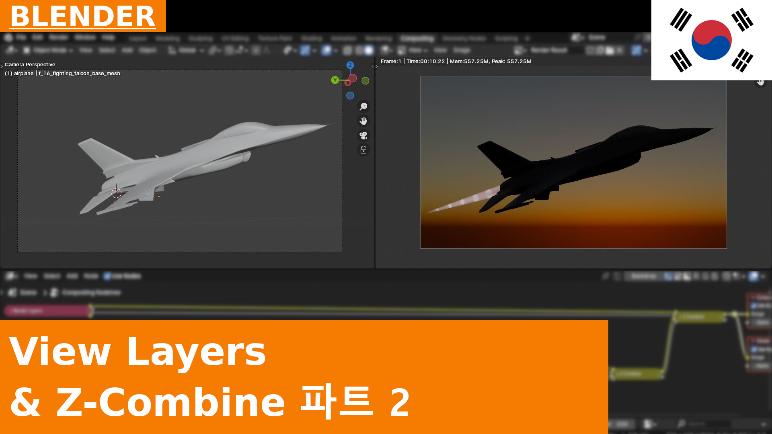Click the dark blue negative Z axis circle

tap(350, 96)
